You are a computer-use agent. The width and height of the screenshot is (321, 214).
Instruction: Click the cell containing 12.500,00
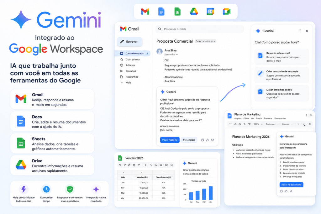[x=143, y=182]
